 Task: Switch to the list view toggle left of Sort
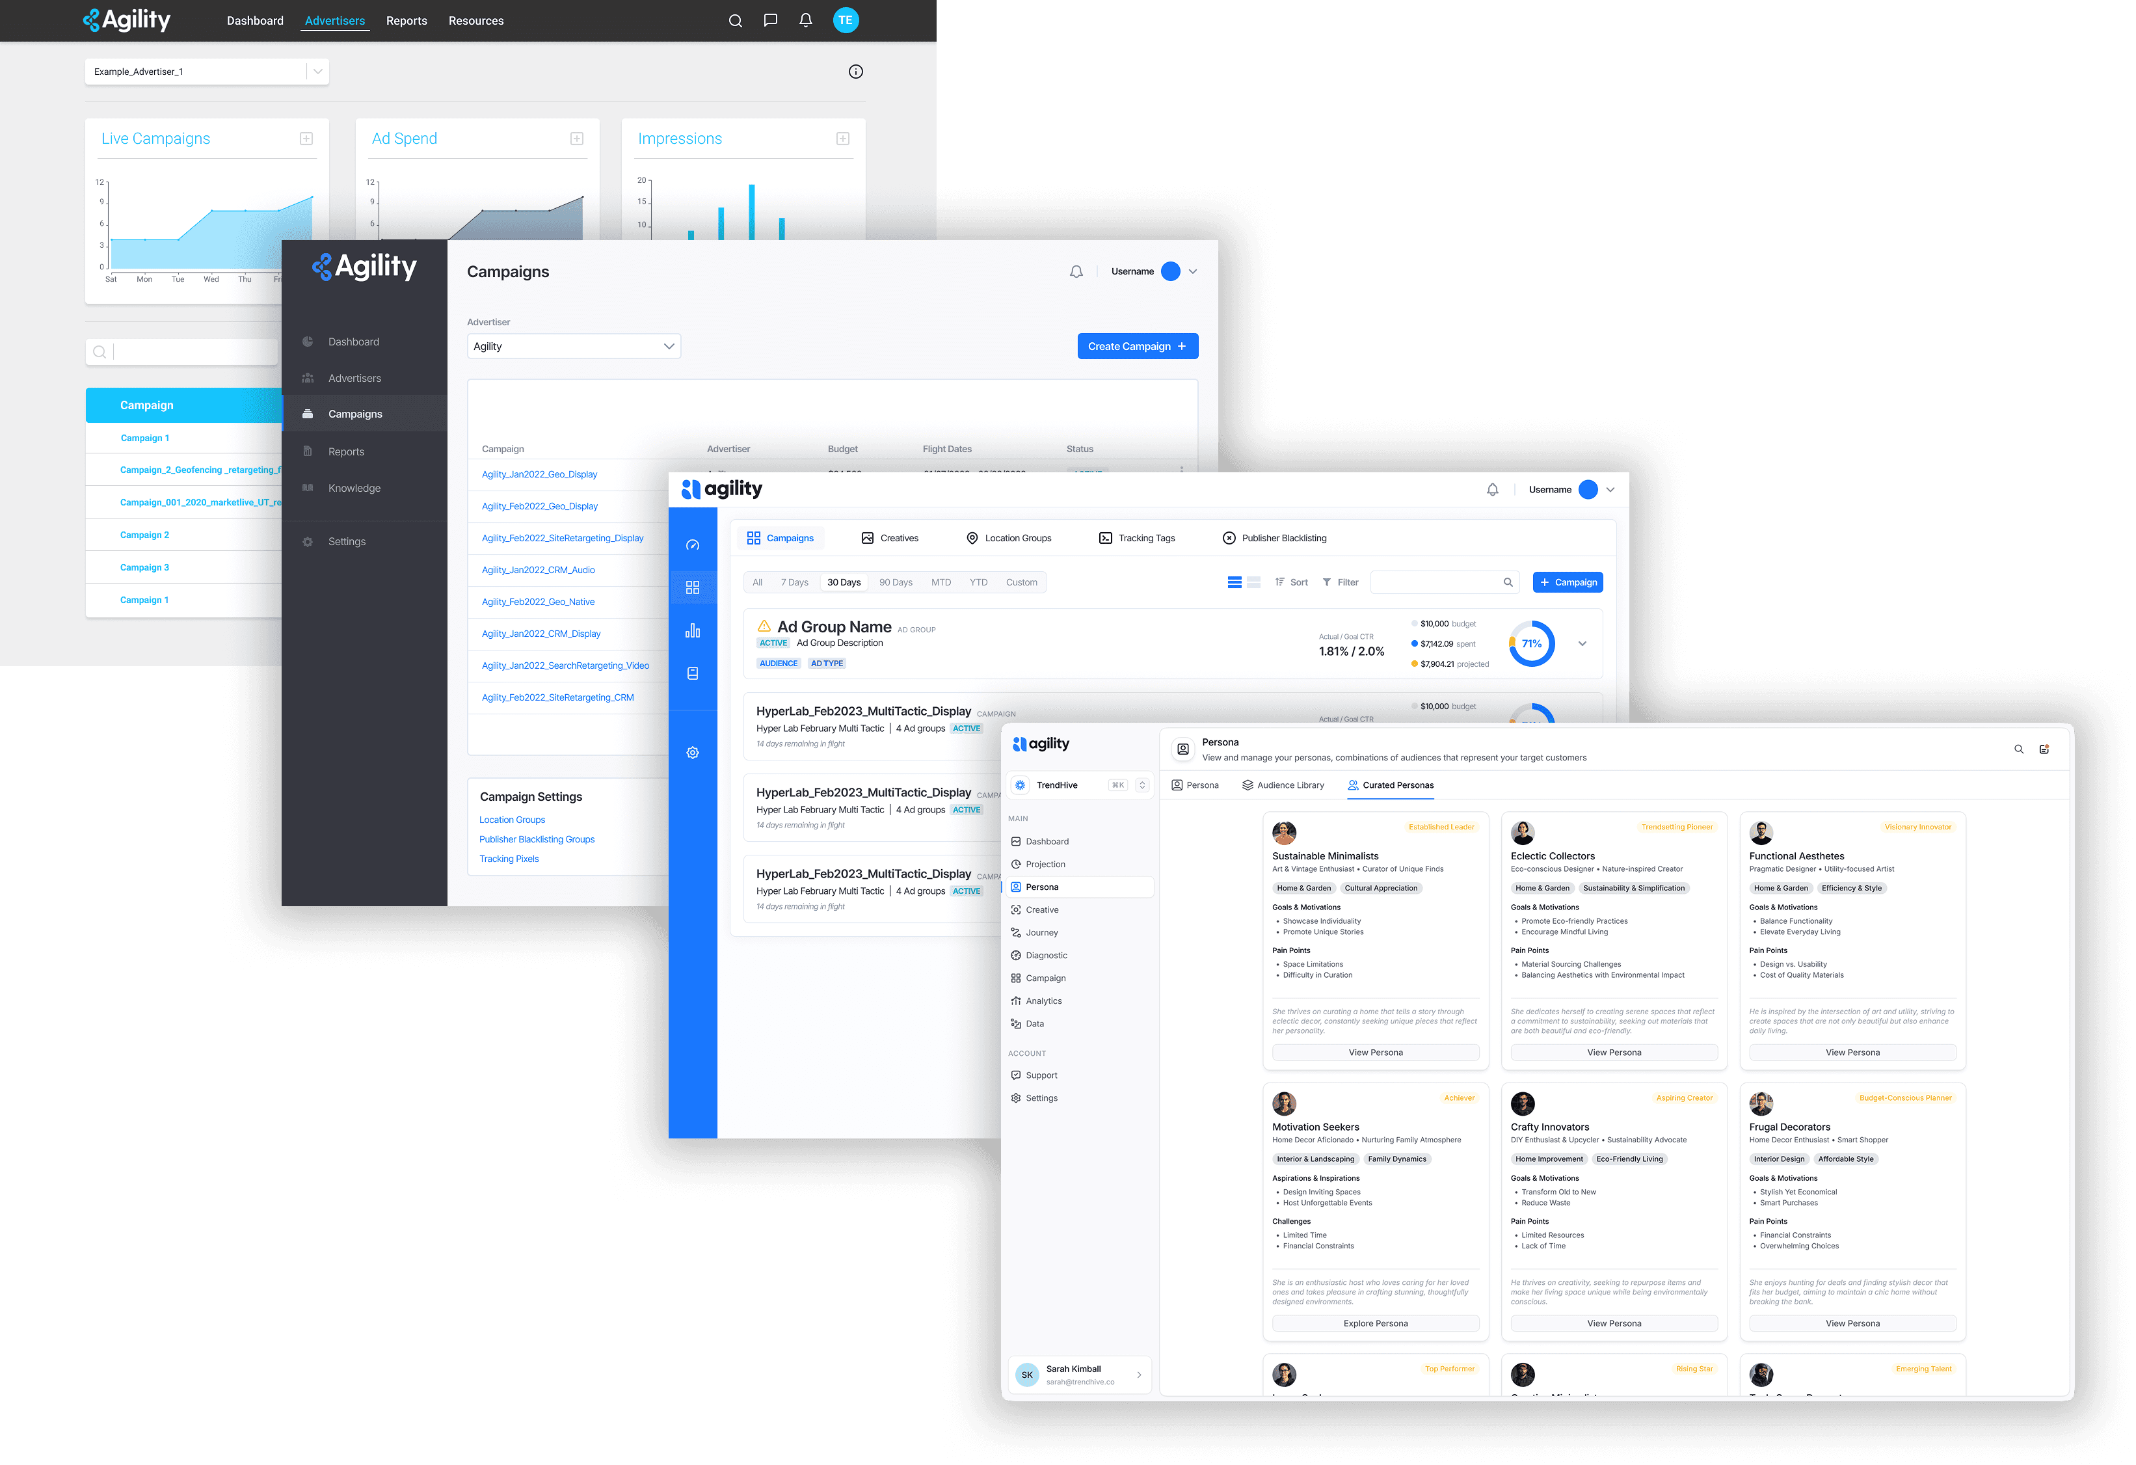(1235, 583)
